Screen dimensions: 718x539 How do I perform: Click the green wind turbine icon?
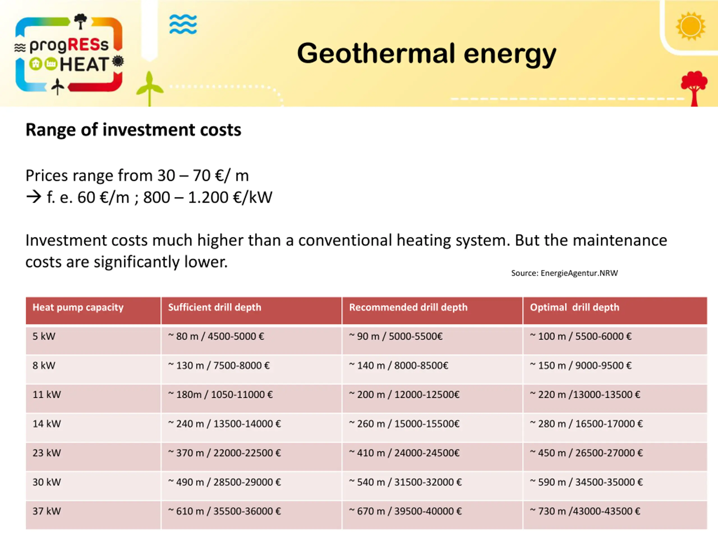[150, 88]
